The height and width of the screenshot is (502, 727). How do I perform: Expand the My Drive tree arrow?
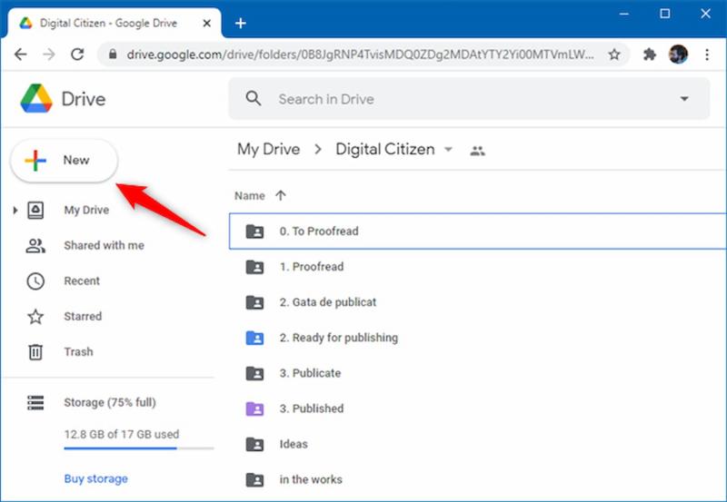[15, 211]
